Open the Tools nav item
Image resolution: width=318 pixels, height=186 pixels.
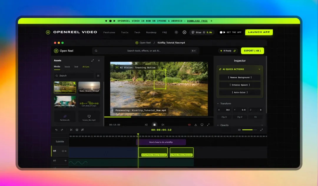[125, 32]
